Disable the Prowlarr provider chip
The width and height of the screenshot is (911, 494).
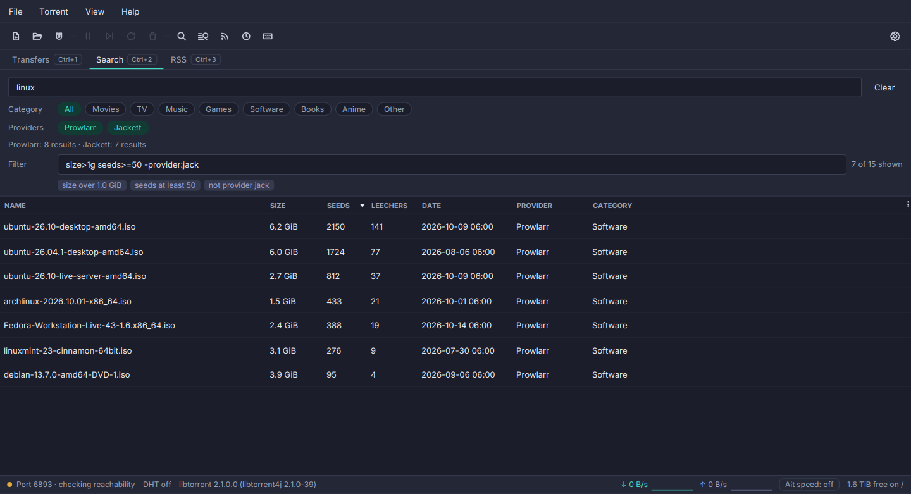[80, 128]
